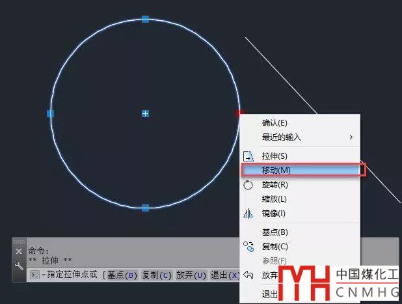Click the 复制(C) command line option
Screen dimensions: 402x304
click(x=156, y=275)
